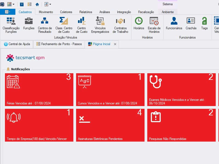Image resolution: width=219 pixels, height=164 pixels.
Task: Switch to the Relatórios ribbon tab
Action: pyautogui.click(x=86, y=12)
